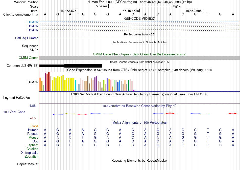Click the '5 bases' scale bar label
The height and width of the screenshot is (170, 240).
click(x=102, y=6)
